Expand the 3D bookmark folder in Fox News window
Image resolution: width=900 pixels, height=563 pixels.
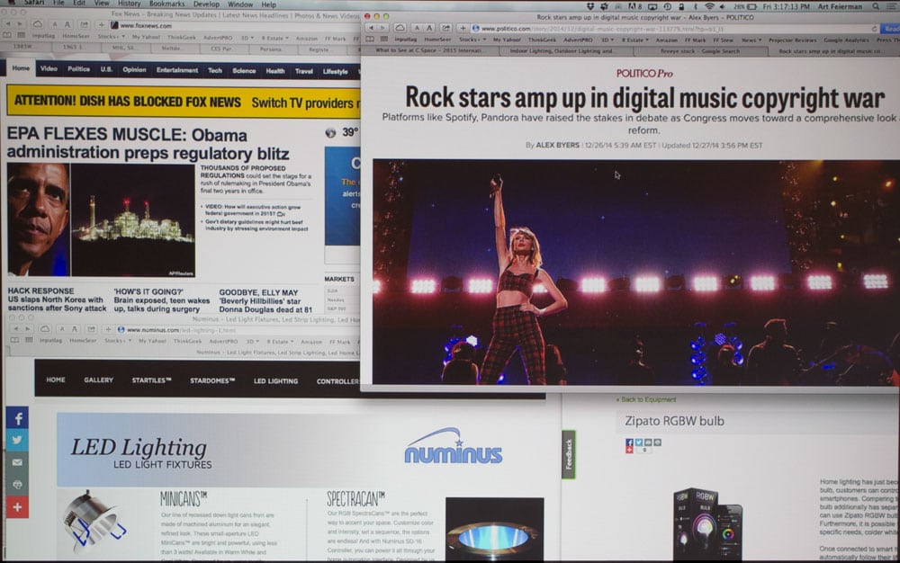247,38
